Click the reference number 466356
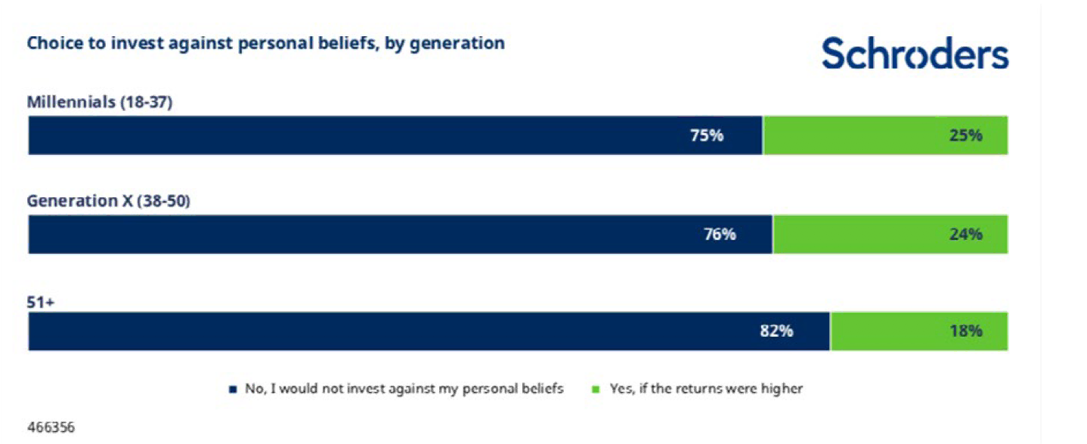 tap(51, 427)
